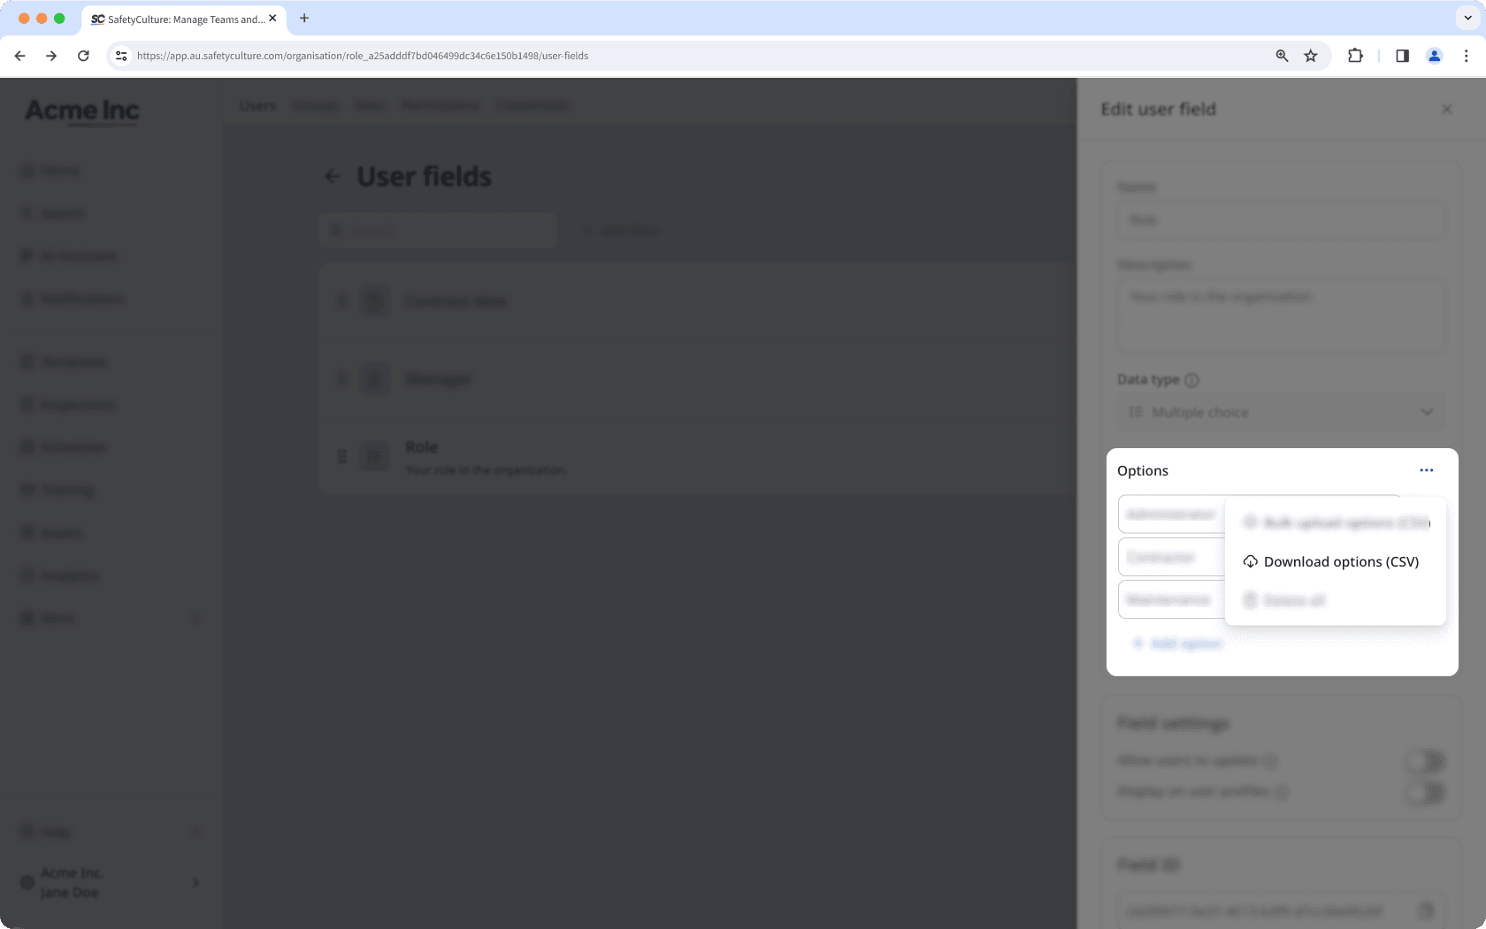Screen dimensions: 1486x929
Task: Close the Edit user field panel
Action: point(1446,109)
